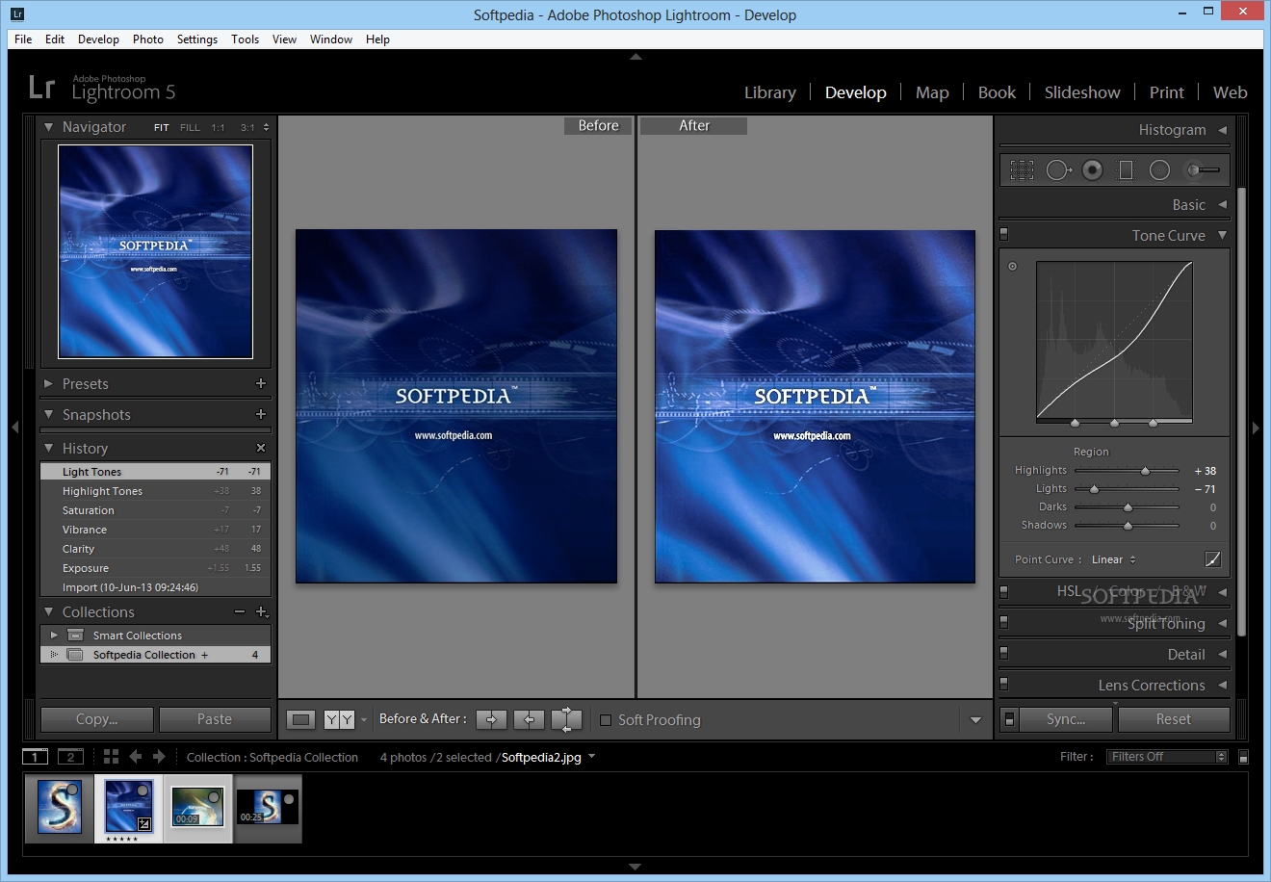Switch to the Slideshow module
This screenshot has height=882, width=1271.
click(1082, 92)
